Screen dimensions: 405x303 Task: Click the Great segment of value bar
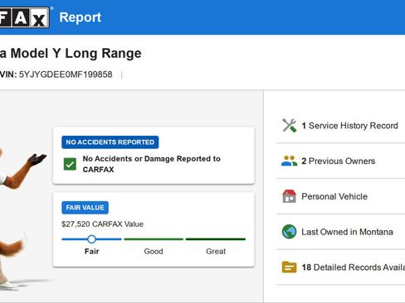pos(216,239)
